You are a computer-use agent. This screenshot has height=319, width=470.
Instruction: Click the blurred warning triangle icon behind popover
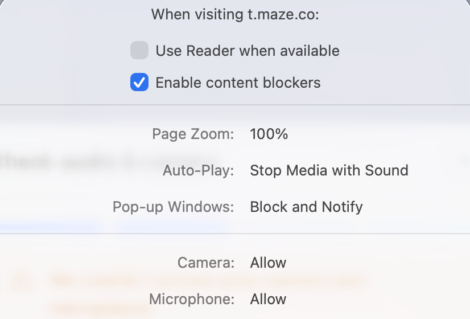point(21,280)
